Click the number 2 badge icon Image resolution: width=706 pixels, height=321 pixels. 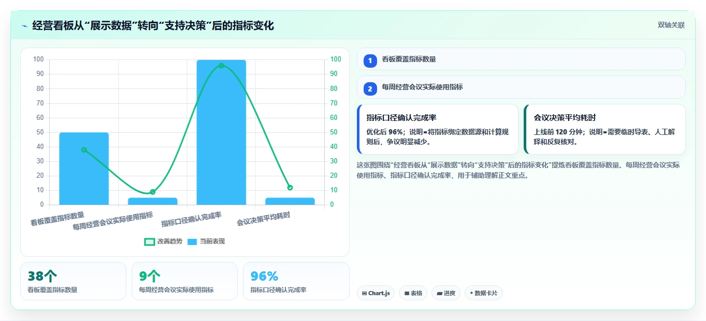[x=370, y=89]
